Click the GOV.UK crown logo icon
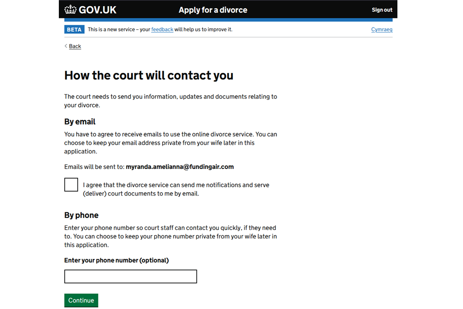This screenshot has width=463, height=309. 70,10
